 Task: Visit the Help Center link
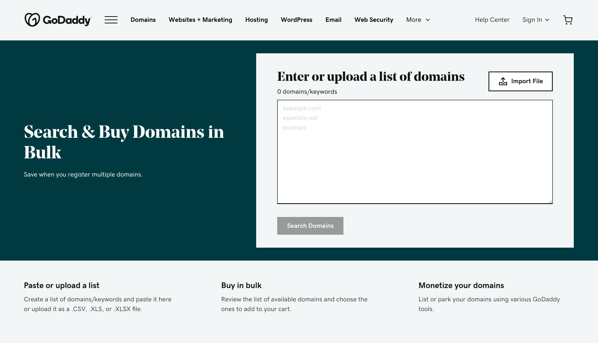tap(492, 20)
